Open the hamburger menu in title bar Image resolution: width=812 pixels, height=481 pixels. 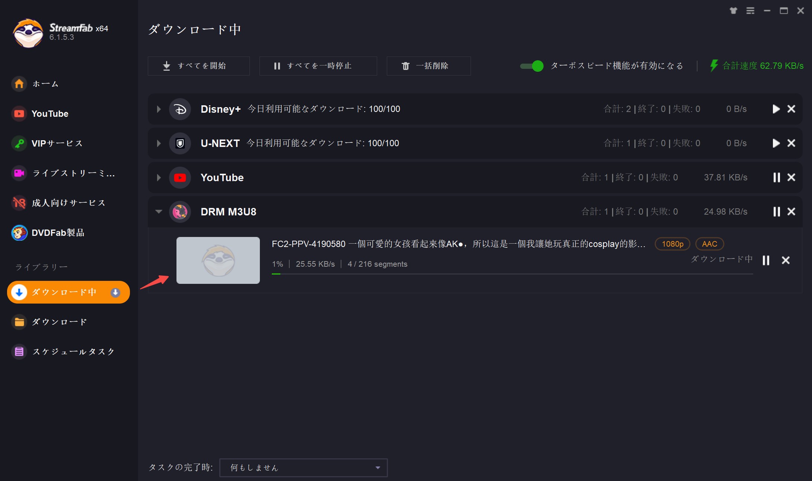(750, 11)
